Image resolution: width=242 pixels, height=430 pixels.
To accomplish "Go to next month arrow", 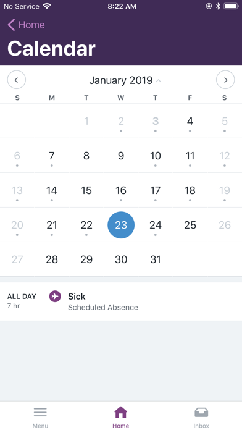I will tap(225, 80).
